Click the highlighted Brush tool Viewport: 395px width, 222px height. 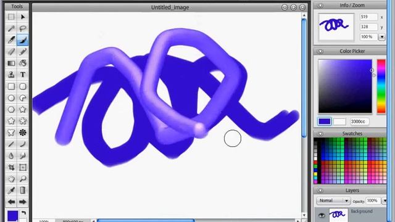(23, 39)
